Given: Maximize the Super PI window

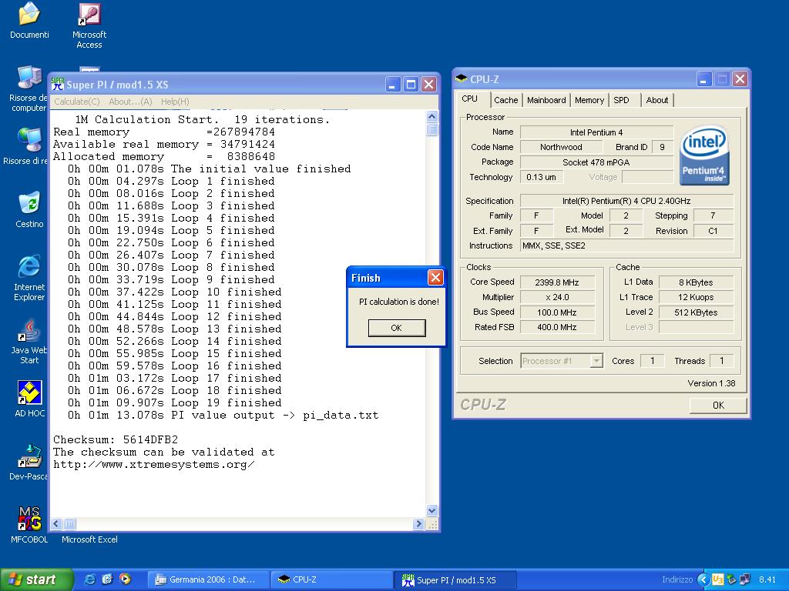Looking at the screenshot, I should click(x=411, y=85).
